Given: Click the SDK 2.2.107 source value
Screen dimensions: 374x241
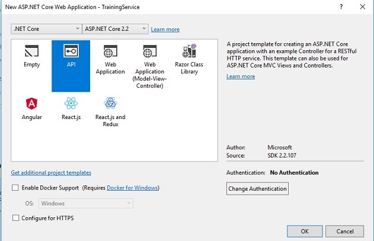Looking at the screenshot, I should coord(282,155).
